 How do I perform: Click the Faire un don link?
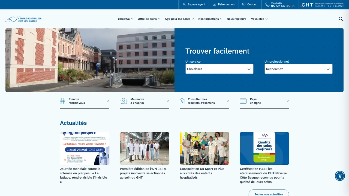[x=224, y=4]
